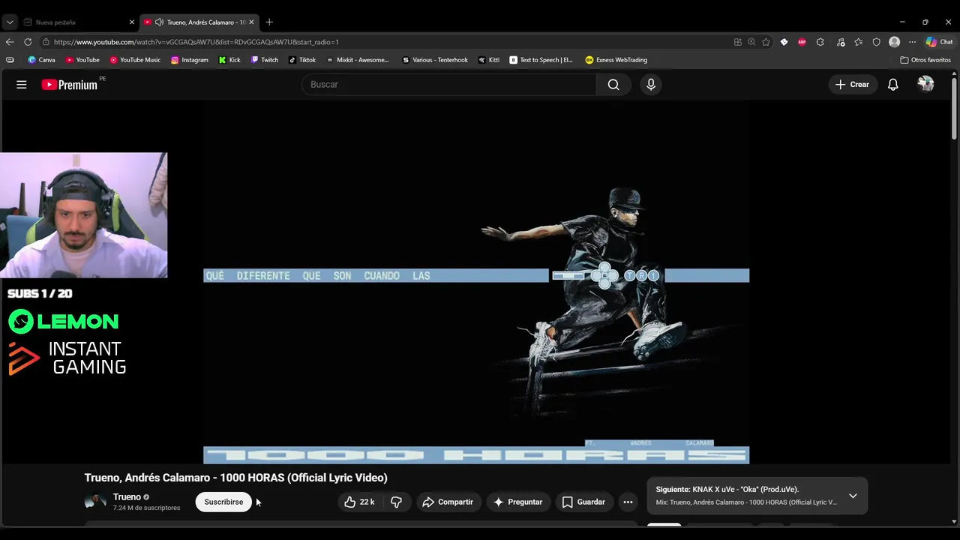Open Text to Speech bookmark
This screenshot has width=960, height=540.
(540, 60)
